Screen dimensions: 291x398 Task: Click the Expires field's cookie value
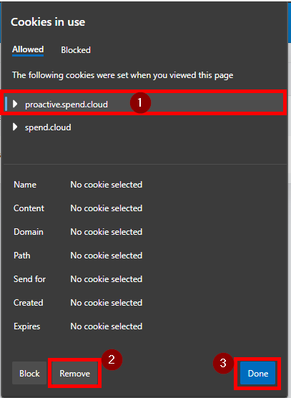[x=107, y=326]
